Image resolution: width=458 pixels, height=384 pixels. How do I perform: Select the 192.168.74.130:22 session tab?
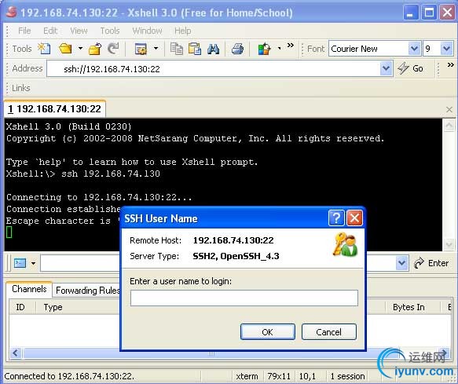[x=55, y=109]
